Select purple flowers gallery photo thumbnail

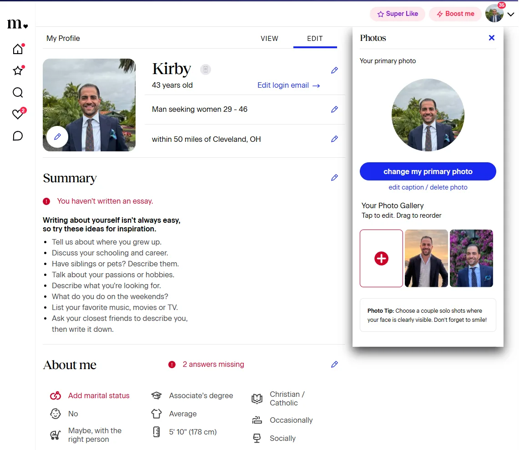coord(471,259)
